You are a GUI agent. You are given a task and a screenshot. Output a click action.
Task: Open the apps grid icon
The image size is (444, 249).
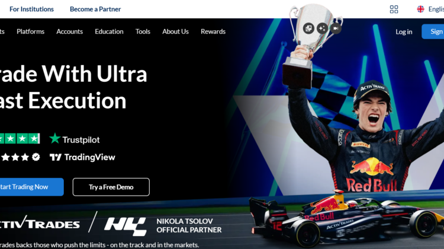[394, 9]
